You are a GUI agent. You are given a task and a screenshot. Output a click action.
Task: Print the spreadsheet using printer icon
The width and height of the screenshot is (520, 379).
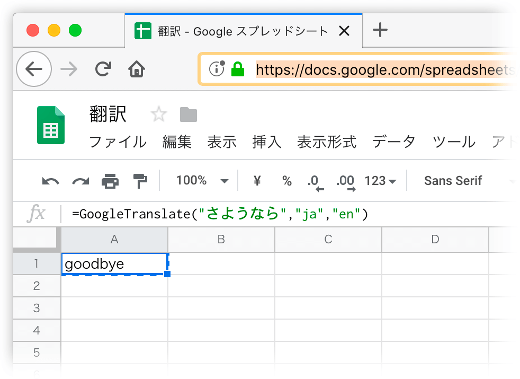coord(110,181)
